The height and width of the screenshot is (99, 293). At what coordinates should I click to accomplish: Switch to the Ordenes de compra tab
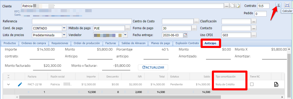tap(34, 43)
